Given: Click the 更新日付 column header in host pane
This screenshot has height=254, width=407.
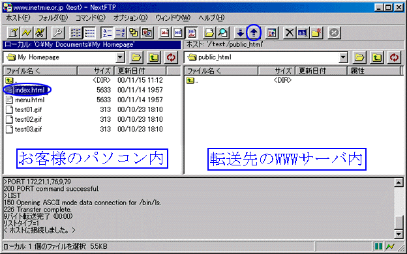Looking at the screenshot, I should pos(322,71).
